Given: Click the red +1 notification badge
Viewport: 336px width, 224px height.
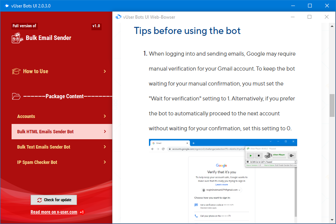Looking at the screenshot, I should tap(82, 212).
